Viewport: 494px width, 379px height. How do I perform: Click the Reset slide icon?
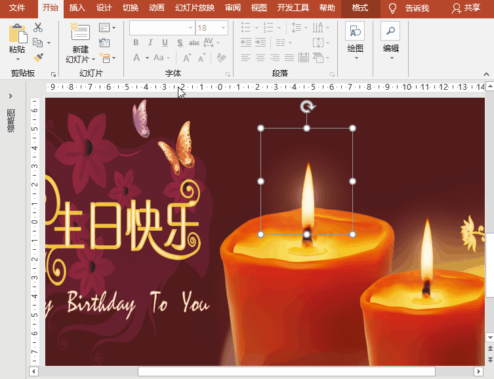tap(104, 43)
